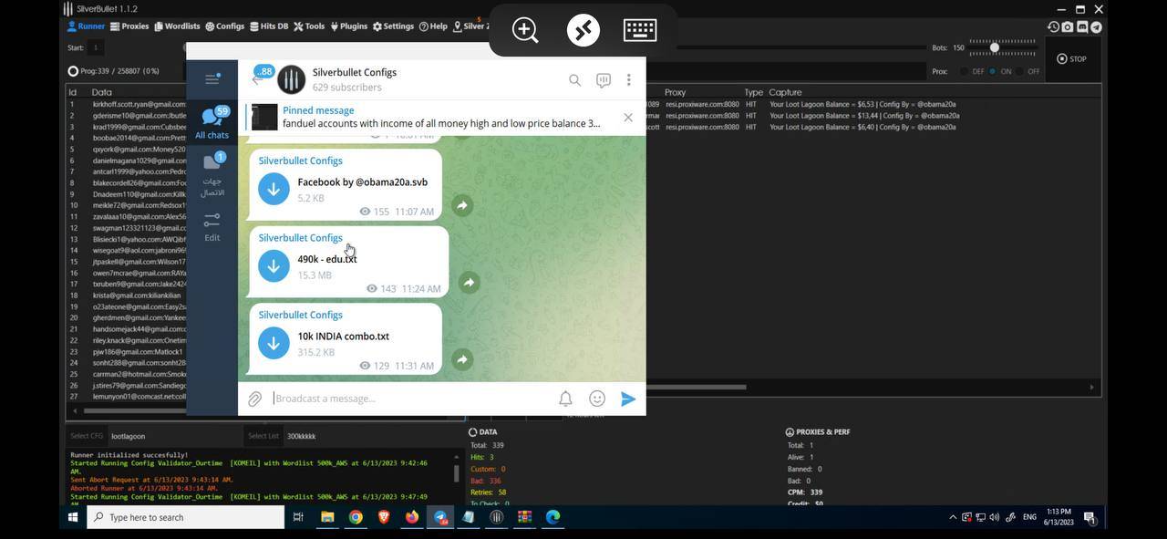The width and height of the screenshot is (1167, 539).
Task: Open the Silverbullet Configs channel avatar
Action: (x=291, y=79)
